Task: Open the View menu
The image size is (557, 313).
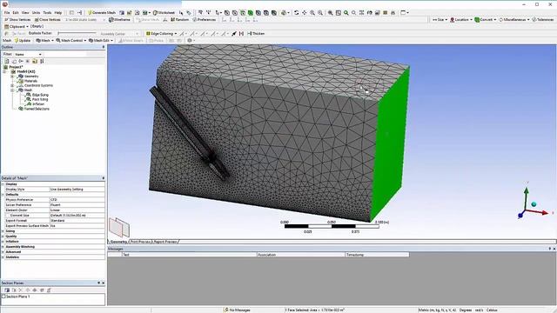Action: [25, 12]
